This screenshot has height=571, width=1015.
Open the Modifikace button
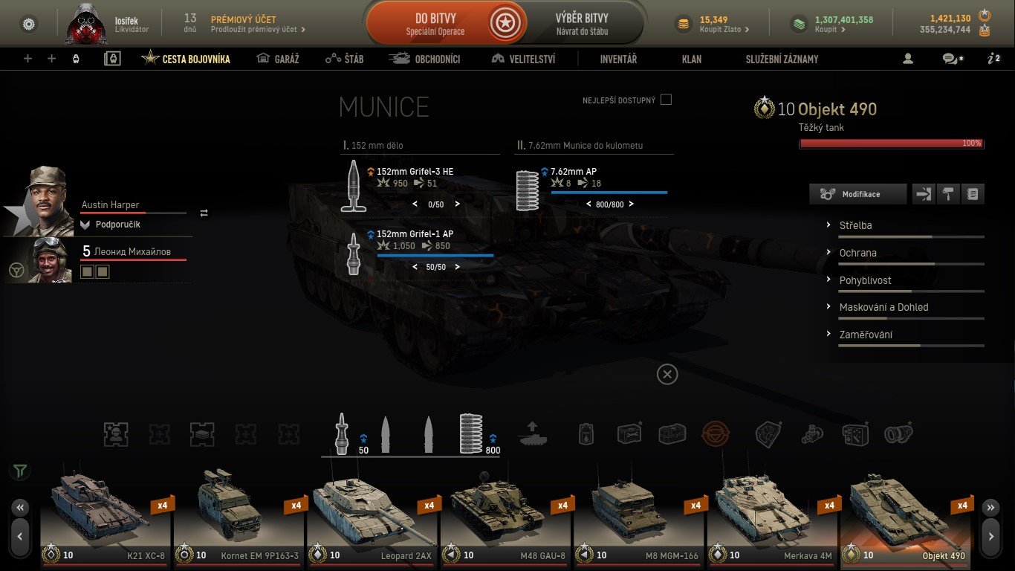(858, 194)
